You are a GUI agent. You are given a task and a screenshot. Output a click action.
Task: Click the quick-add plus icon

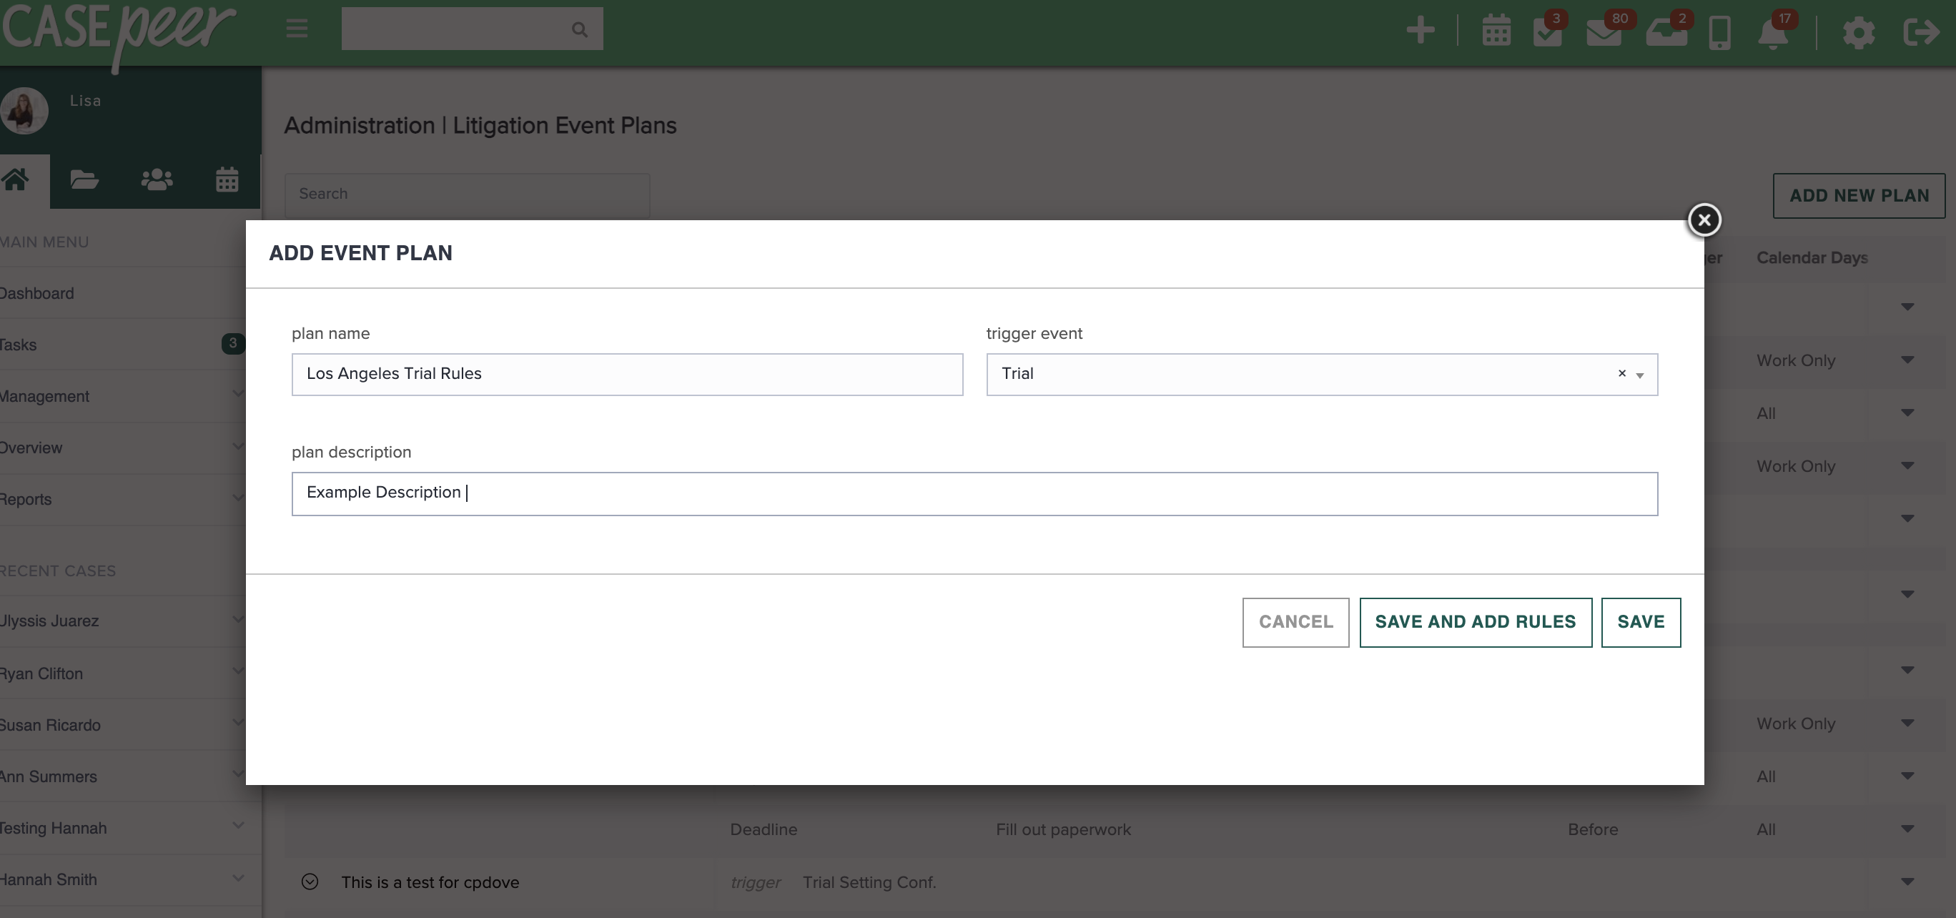tap(1420, 30)
